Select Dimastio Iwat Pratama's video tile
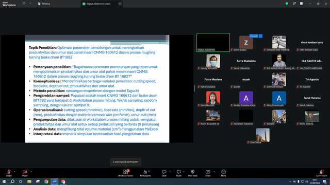The image size is (330, 185). click(279, 42)
